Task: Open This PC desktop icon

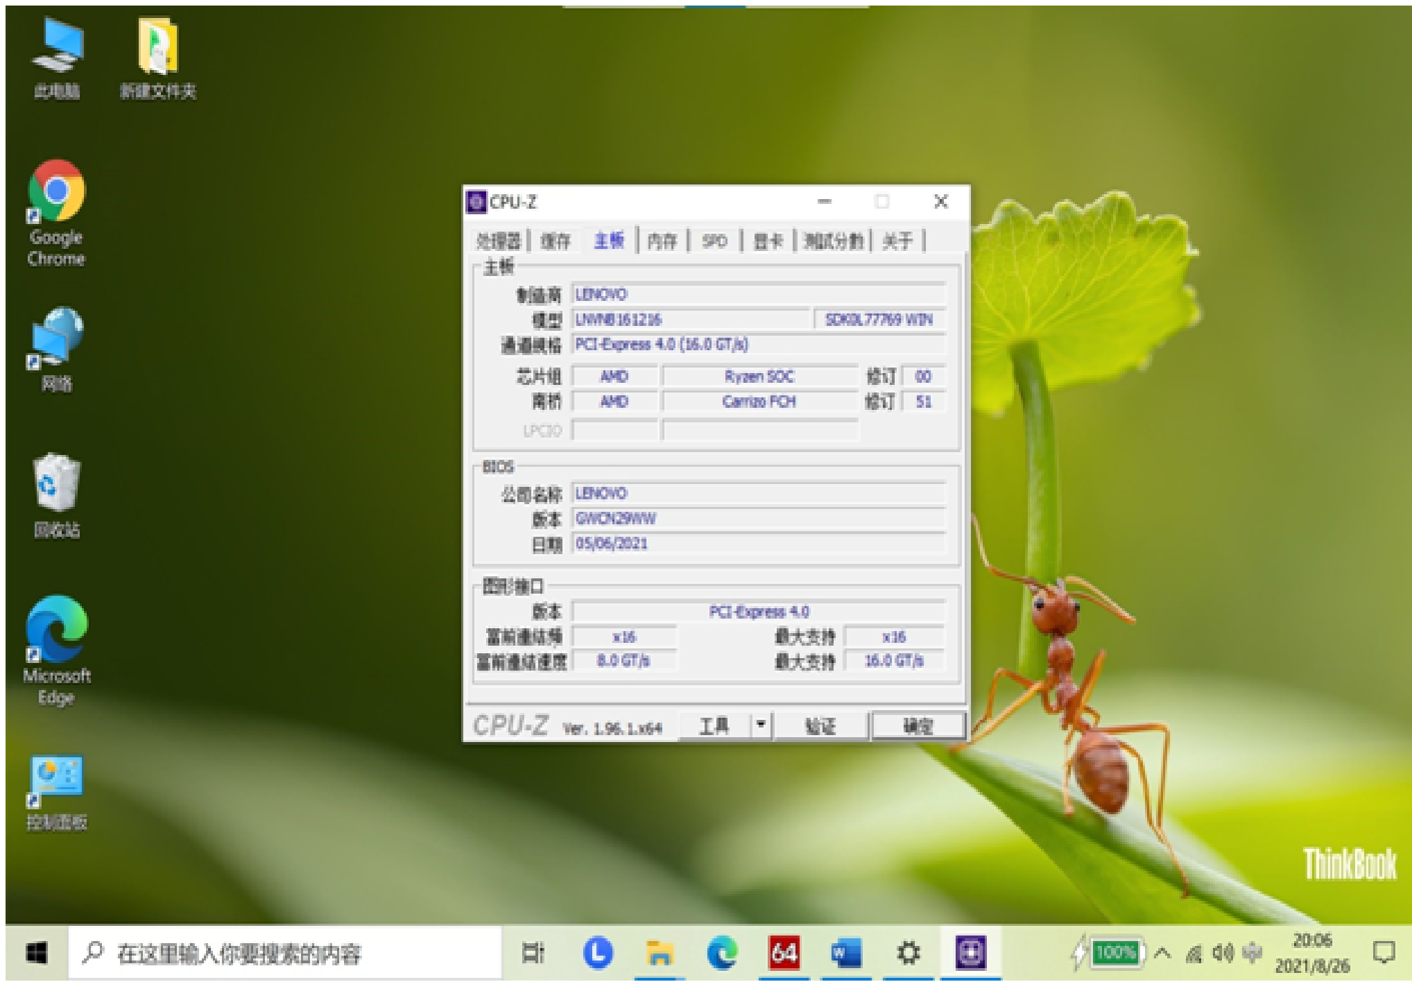Action: (57, 58)
